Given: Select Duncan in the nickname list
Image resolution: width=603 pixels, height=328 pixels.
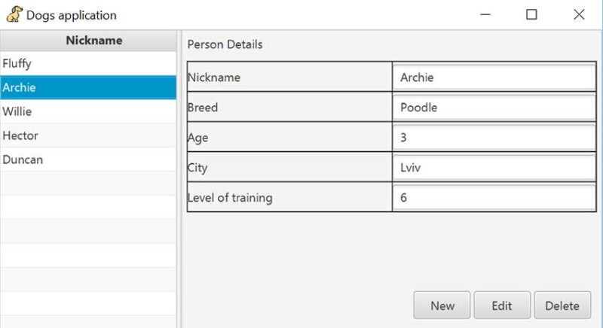Looking at the screenshot, I should click(88, 159).
